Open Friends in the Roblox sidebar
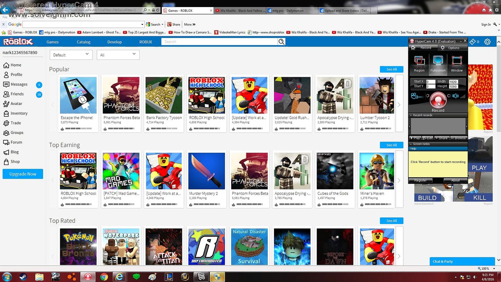Viewport: 501px width, 282px height. click(14, 94)
